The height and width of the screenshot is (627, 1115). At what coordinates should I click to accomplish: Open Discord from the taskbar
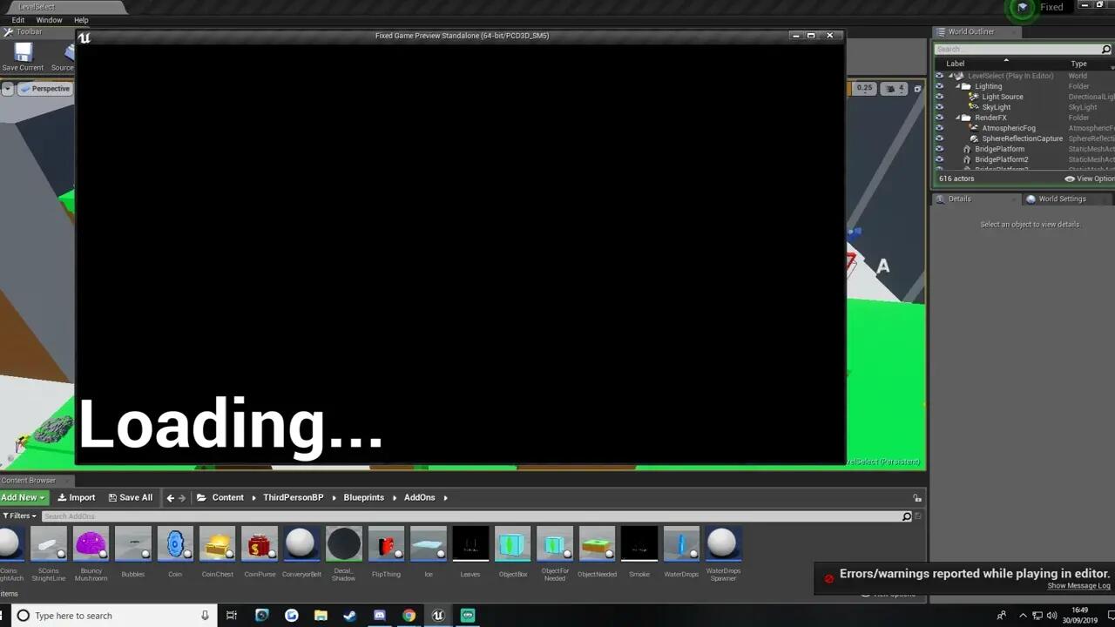(x=379, y=615)
